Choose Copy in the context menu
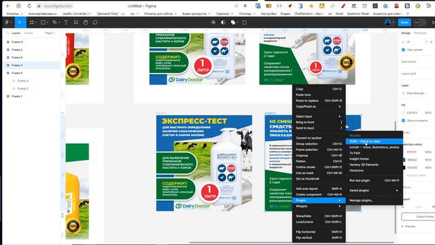The image size is (435, 245). pyautogui.click(x=319, y=89)
